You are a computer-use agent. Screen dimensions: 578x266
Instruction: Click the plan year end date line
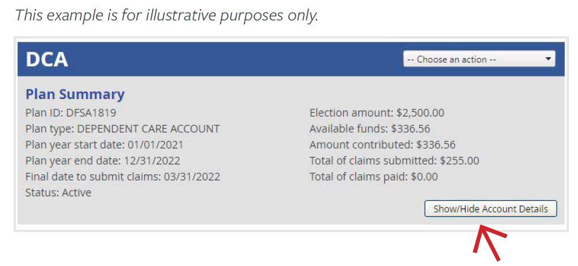tap(103, 161)
